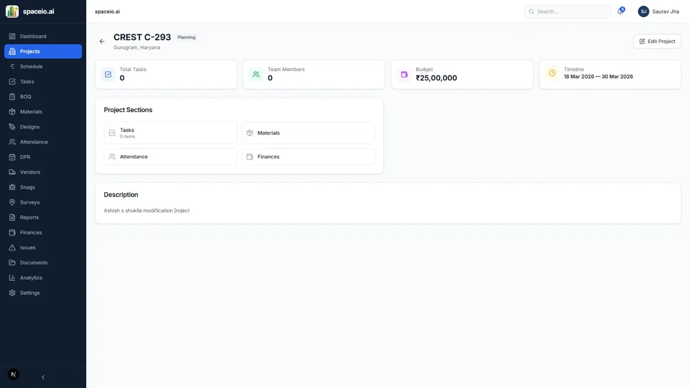Image resolution: width=690 pixels, height=388 pixels.
Task: Click the spaceio.ai logo icon
Action: 12,11
